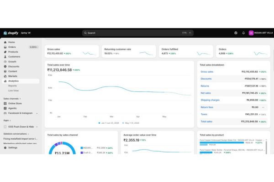Viewport: 274px width, 182px height.
Task: Open the Gross sales metric card
Action: [x=72, y=51]
